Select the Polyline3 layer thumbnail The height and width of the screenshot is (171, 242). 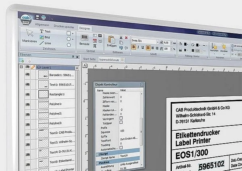click(x=44, y=124)
